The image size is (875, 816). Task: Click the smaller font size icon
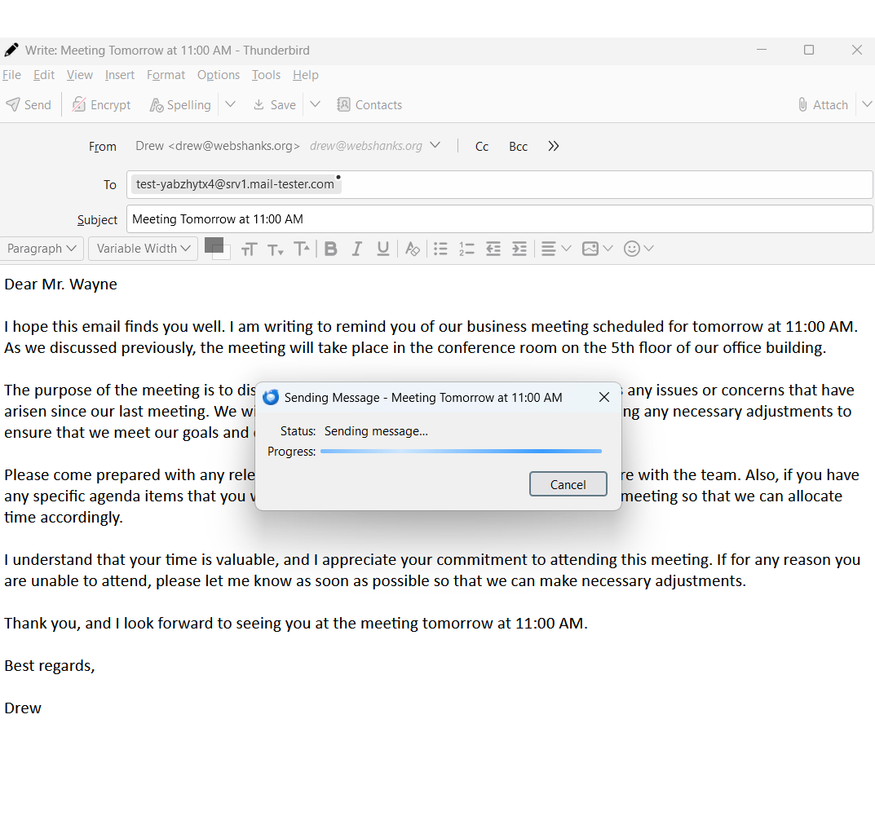click(275, 249)
